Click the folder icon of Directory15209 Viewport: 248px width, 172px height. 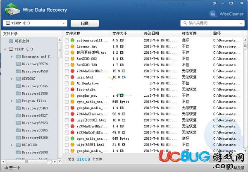[x=19, y=138]
